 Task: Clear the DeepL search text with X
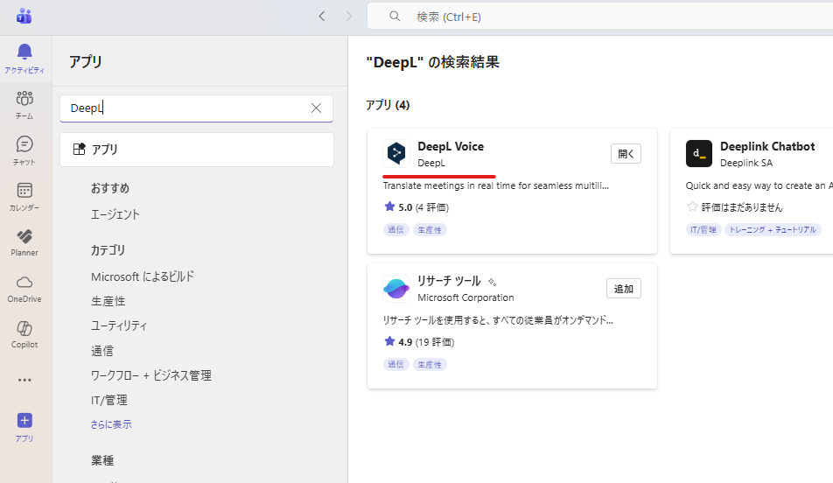pyautogui.click(x=316, y=108)
